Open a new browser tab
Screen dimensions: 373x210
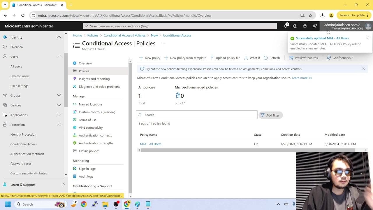pos(71,5)
